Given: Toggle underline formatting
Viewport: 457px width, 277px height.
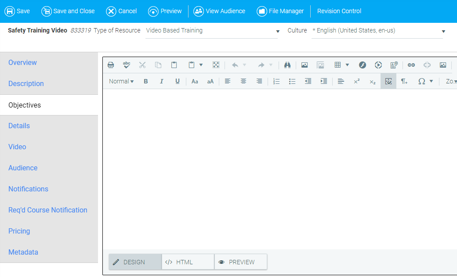Looking at the screenshot, I should coord(178,81).
